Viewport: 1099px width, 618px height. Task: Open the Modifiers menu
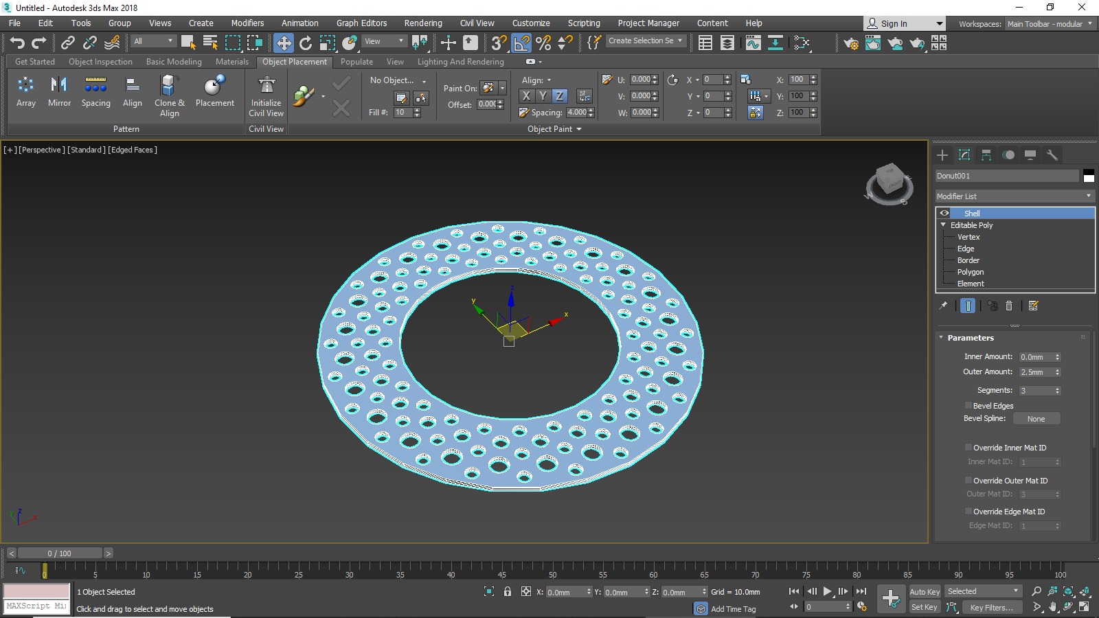point(247,23)
